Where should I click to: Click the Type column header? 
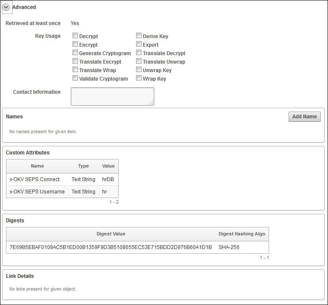coord(83,166)
